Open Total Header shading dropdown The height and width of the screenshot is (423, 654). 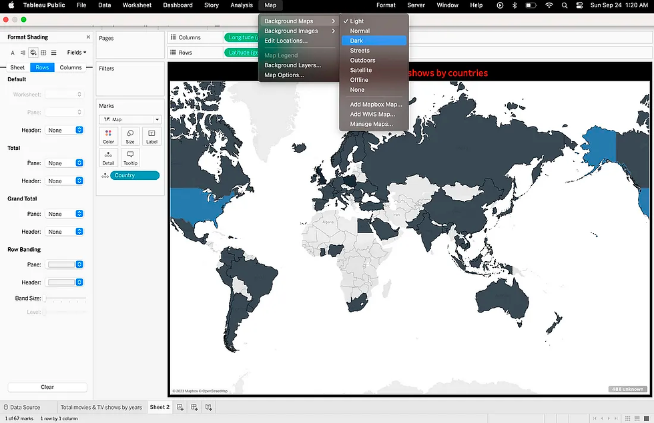[x=65, y=181]
